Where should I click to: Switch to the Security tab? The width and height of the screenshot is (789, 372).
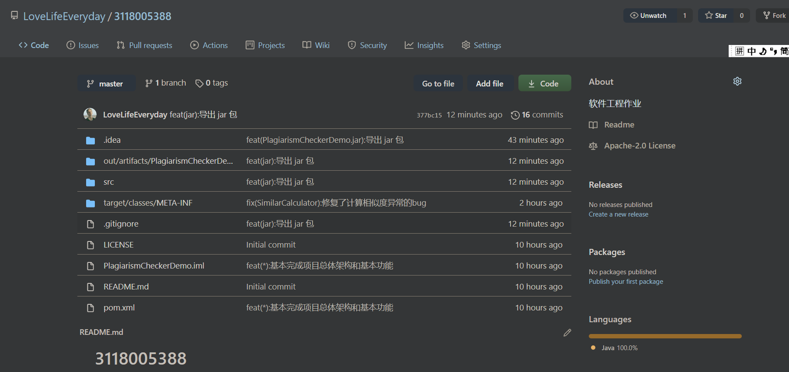pos(367,45)
